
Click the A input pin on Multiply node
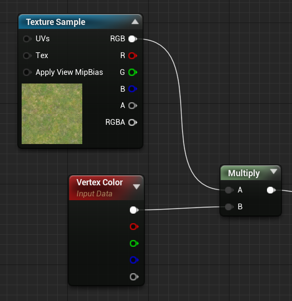229,190
